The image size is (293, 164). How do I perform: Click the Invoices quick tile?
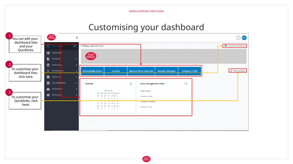pyautogui.click(x=116, y=71)
